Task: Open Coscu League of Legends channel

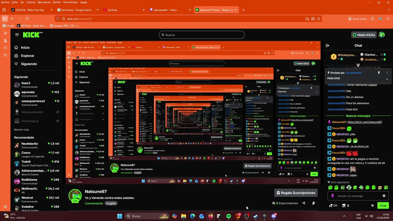Action: coord(37,154)
